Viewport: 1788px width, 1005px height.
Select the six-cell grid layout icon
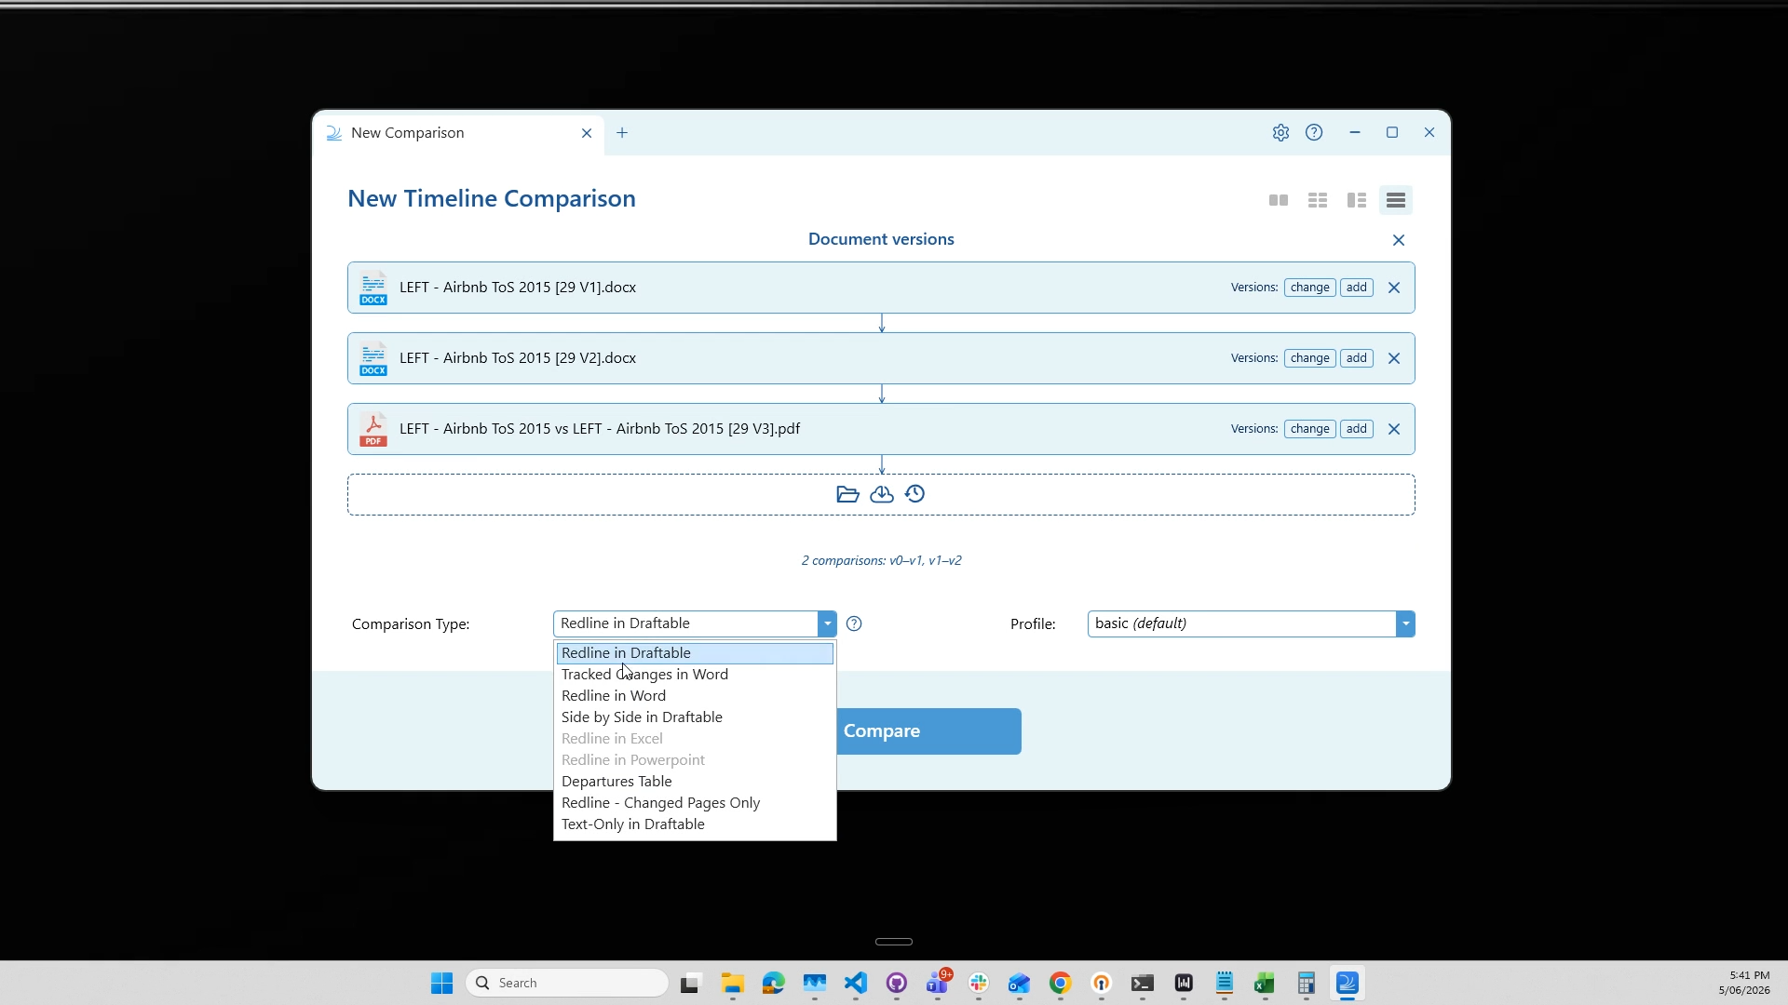point(1318,200)
